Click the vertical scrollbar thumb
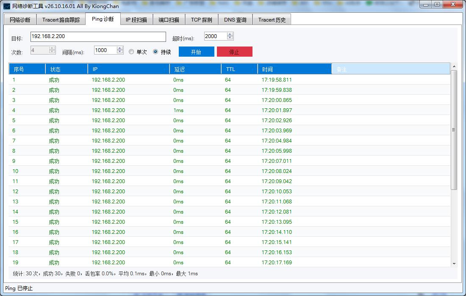This screenshot has height=296, width=466. tap(454, 130)
